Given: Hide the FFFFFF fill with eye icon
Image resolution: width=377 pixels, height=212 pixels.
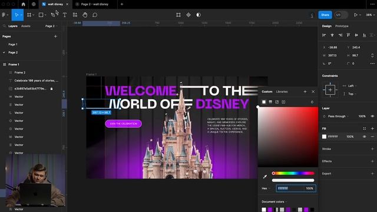Looking at the screenshot, I should point(365,137).
